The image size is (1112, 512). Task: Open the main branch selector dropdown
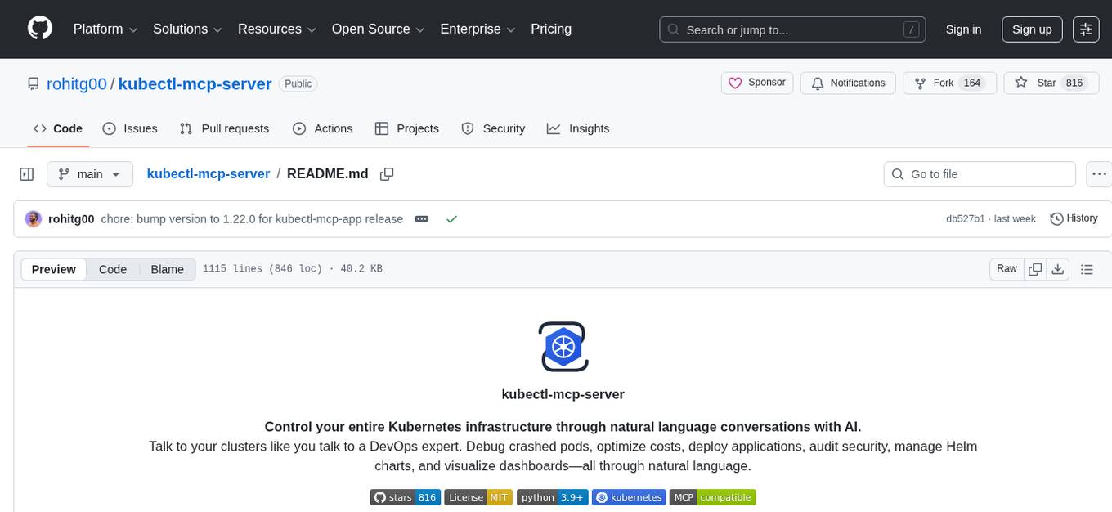pos(90,173)
